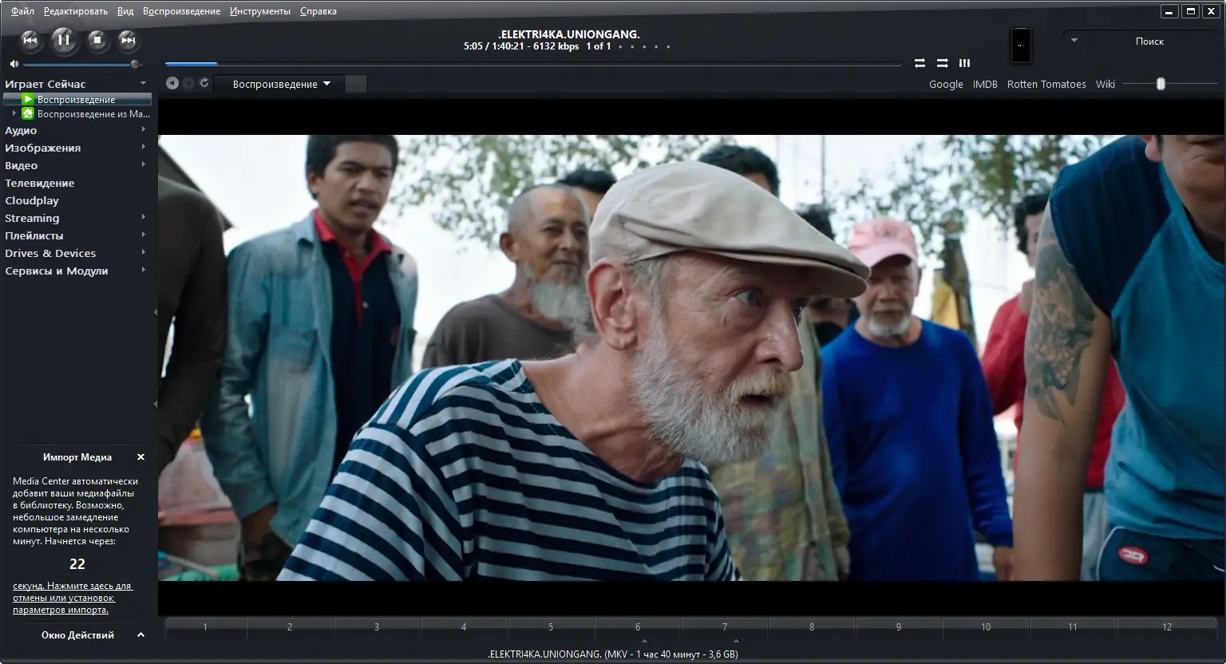
Task: Open the Вид menu
Action: point(125,11)
